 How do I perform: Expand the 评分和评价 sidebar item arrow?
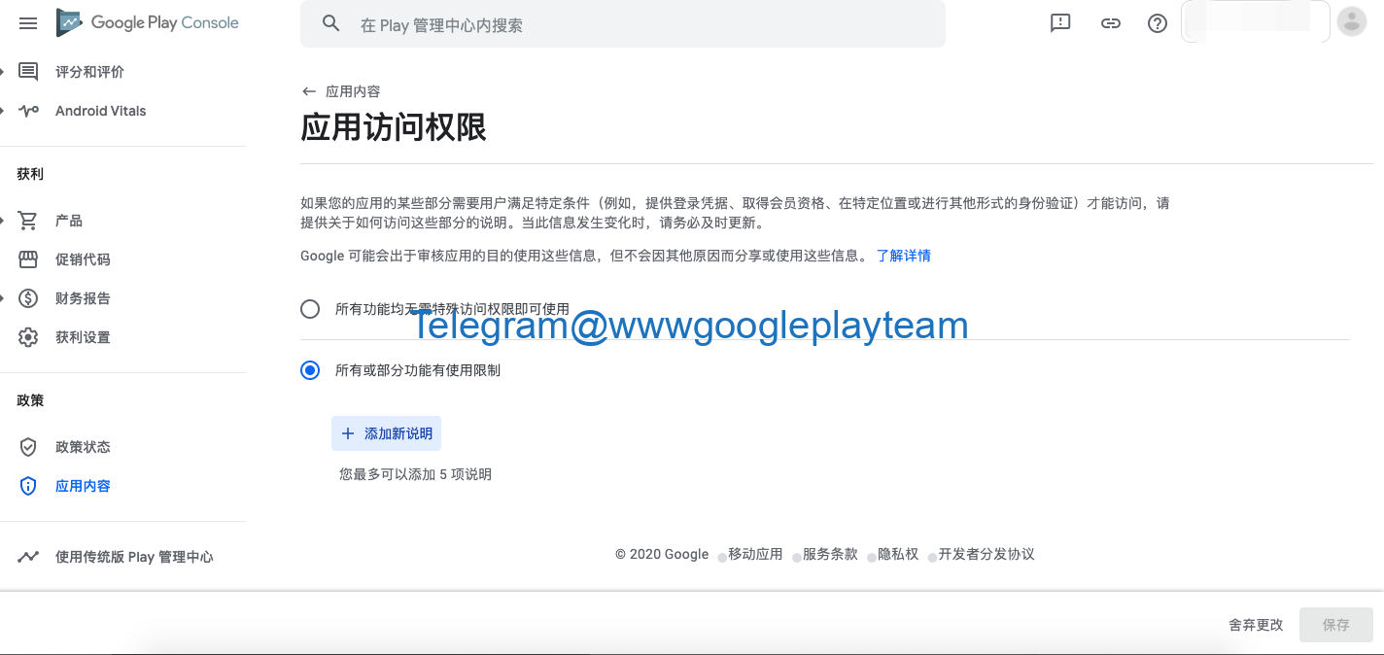(3, 72)
